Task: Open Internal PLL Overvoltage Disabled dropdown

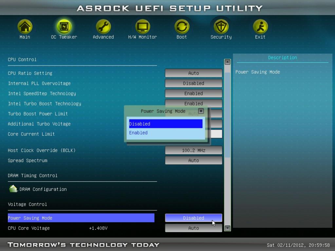Action: click(194, 83)
